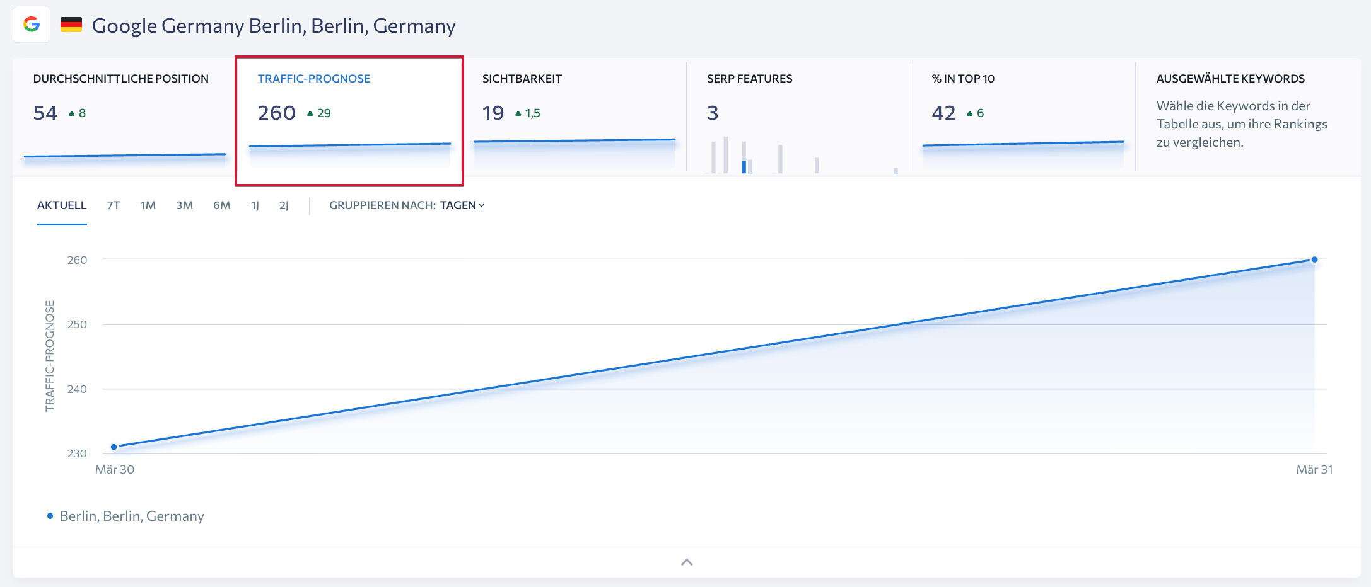Open the Gruppieren nach Tagen dropdown
The image size is (1371, 587).
tap(462, 205)
